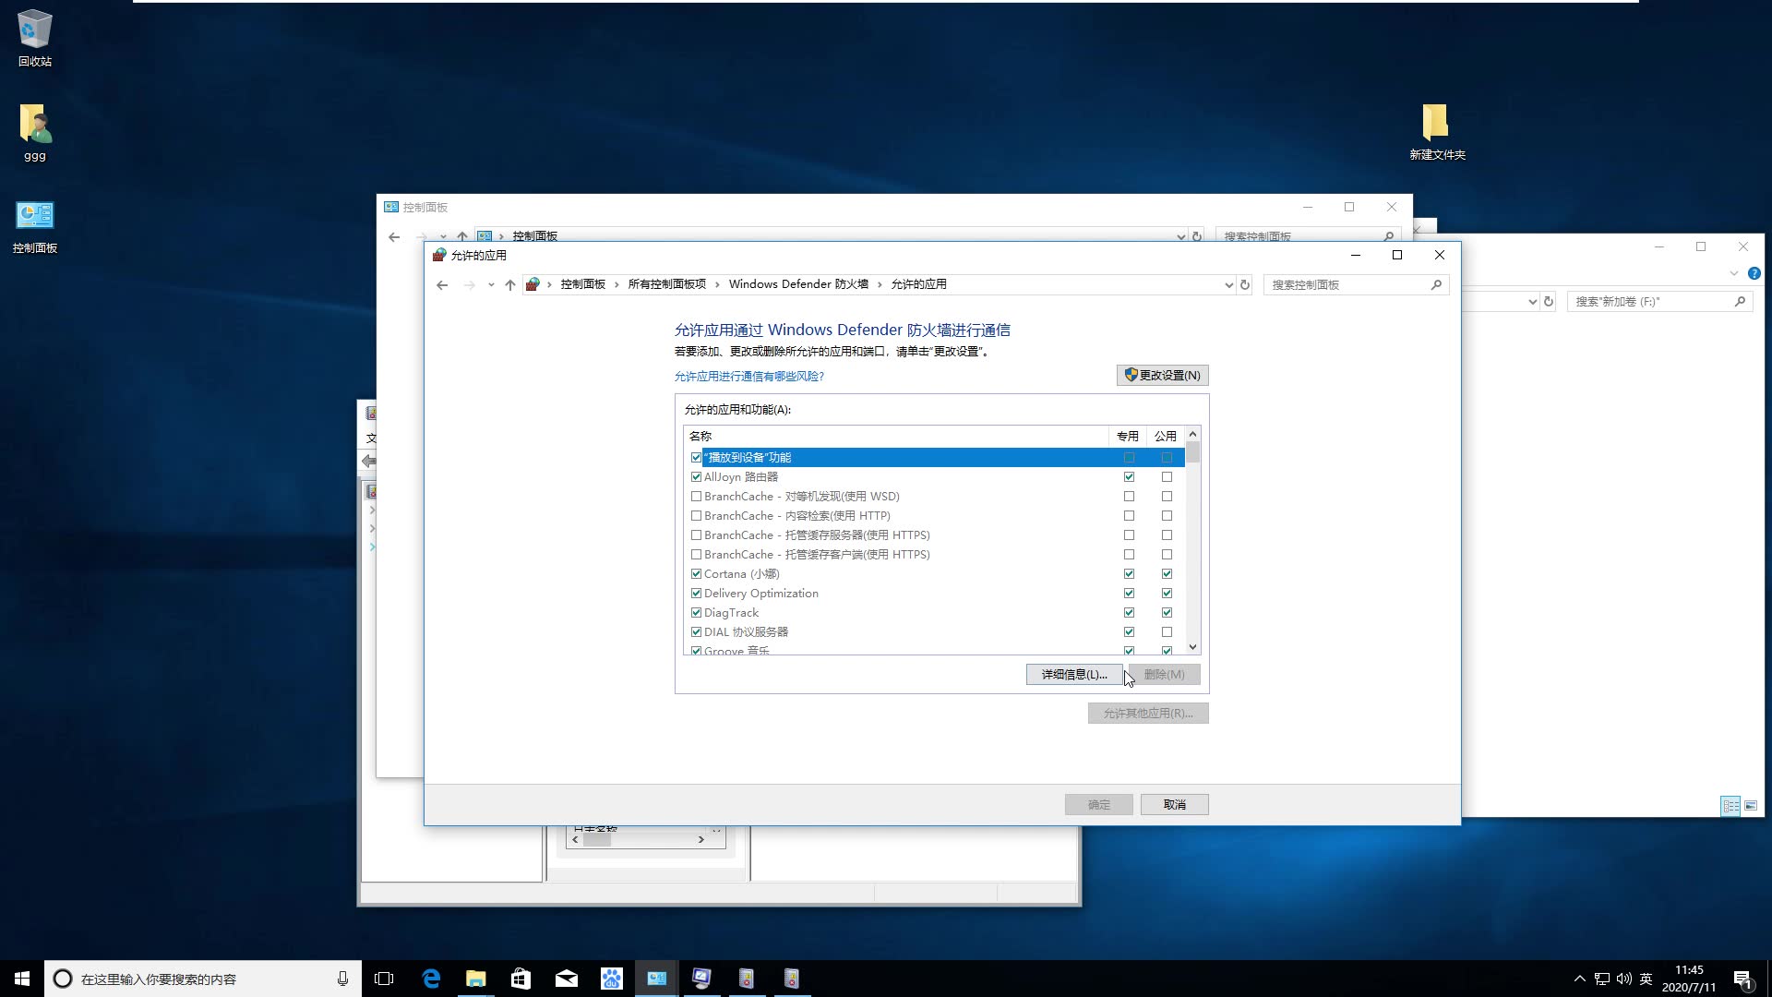Select 所有控制面板项 breadcrumb item
The width and height of the screenshot is (1772, 997).
tap(666, 284)
